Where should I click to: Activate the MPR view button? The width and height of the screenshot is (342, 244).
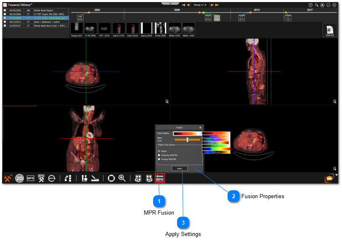point(31,178)
